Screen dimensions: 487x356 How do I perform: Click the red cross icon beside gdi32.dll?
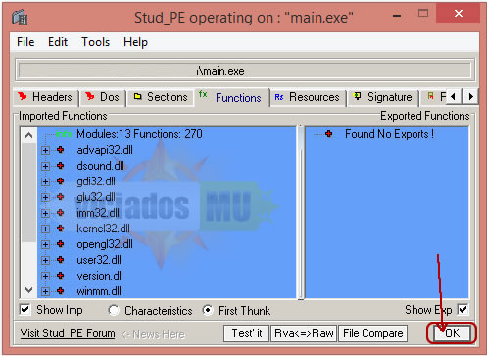60,181
